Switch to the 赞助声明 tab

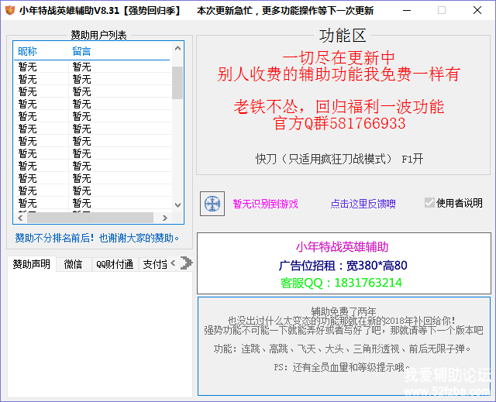click(31, 264)
